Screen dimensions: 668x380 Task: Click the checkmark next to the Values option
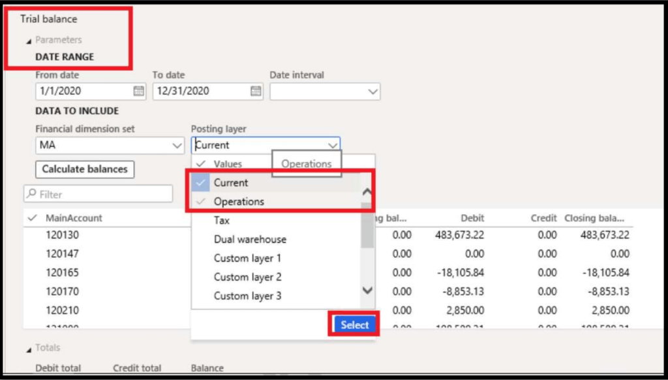(x=200, y=164)
